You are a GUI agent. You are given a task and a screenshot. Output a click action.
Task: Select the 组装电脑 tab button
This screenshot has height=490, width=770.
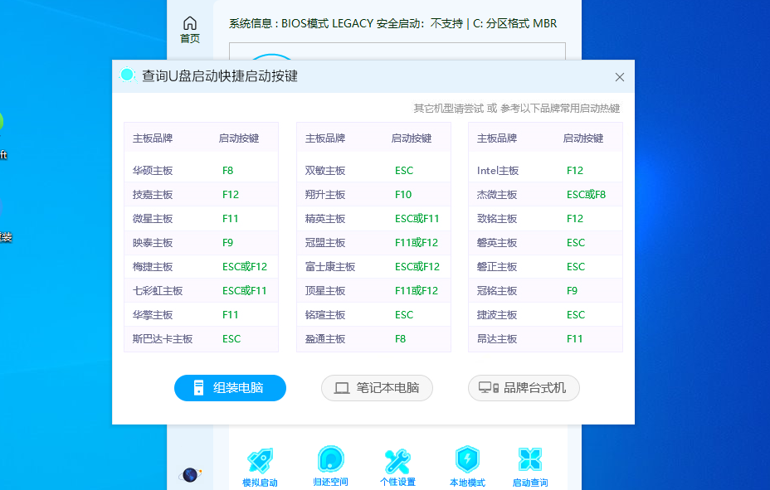point(231,388)
